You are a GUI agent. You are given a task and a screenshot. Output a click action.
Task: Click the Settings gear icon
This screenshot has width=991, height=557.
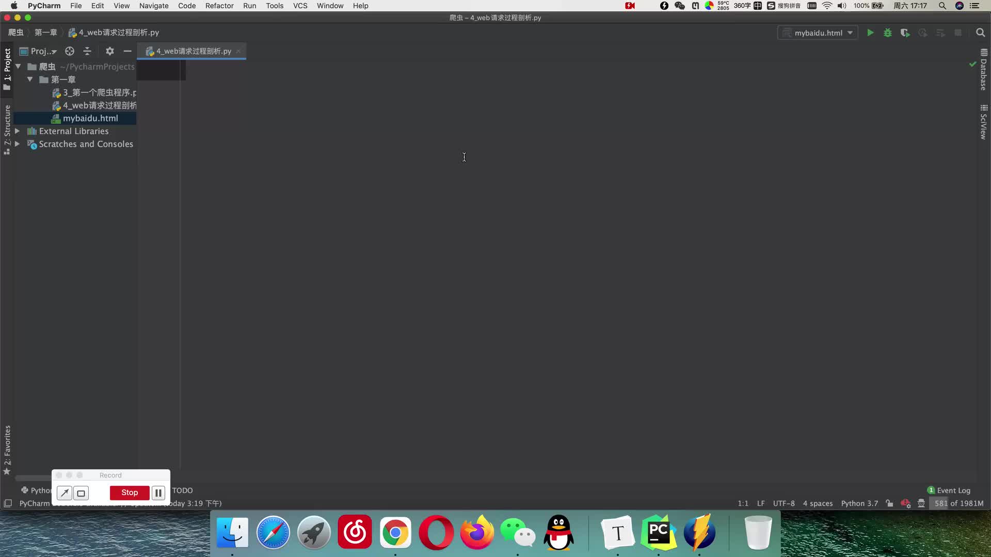[x=109, y=51]
